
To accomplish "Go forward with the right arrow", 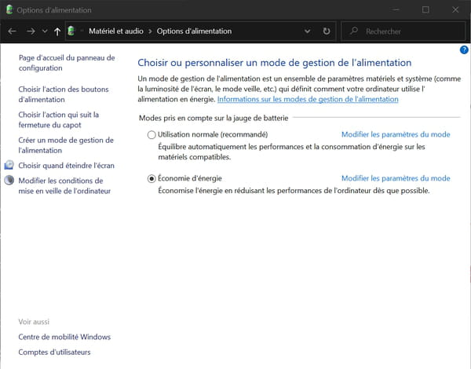I will click(31, 31).
